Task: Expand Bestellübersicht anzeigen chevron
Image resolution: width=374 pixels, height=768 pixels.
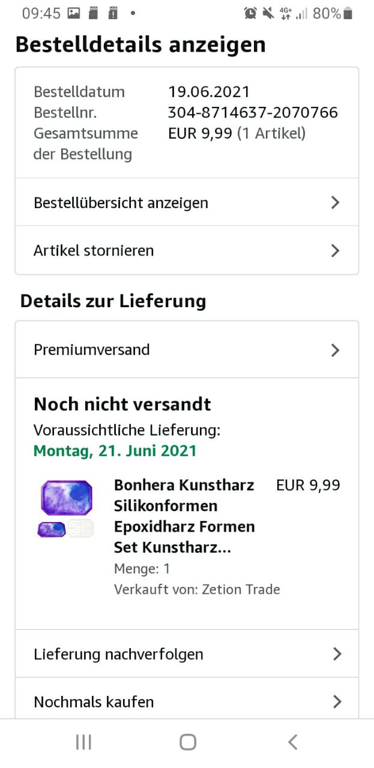Action: tap(336, 203)
